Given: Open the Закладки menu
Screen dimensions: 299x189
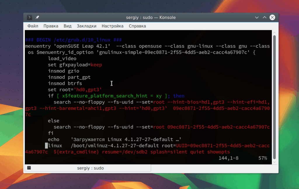Looking at the screenshot, I should pos(86,26).
